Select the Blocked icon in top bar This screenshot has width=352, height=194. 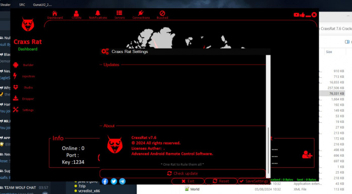coord(162,13)
